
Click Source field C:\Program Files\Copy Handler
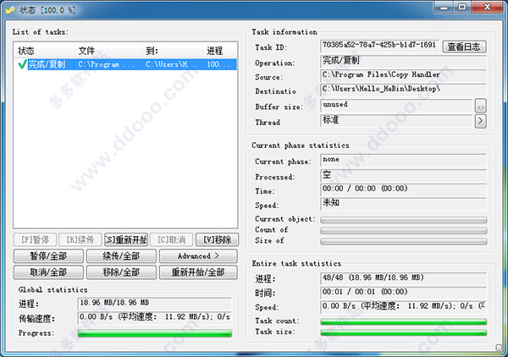click(x=403, y=75)
